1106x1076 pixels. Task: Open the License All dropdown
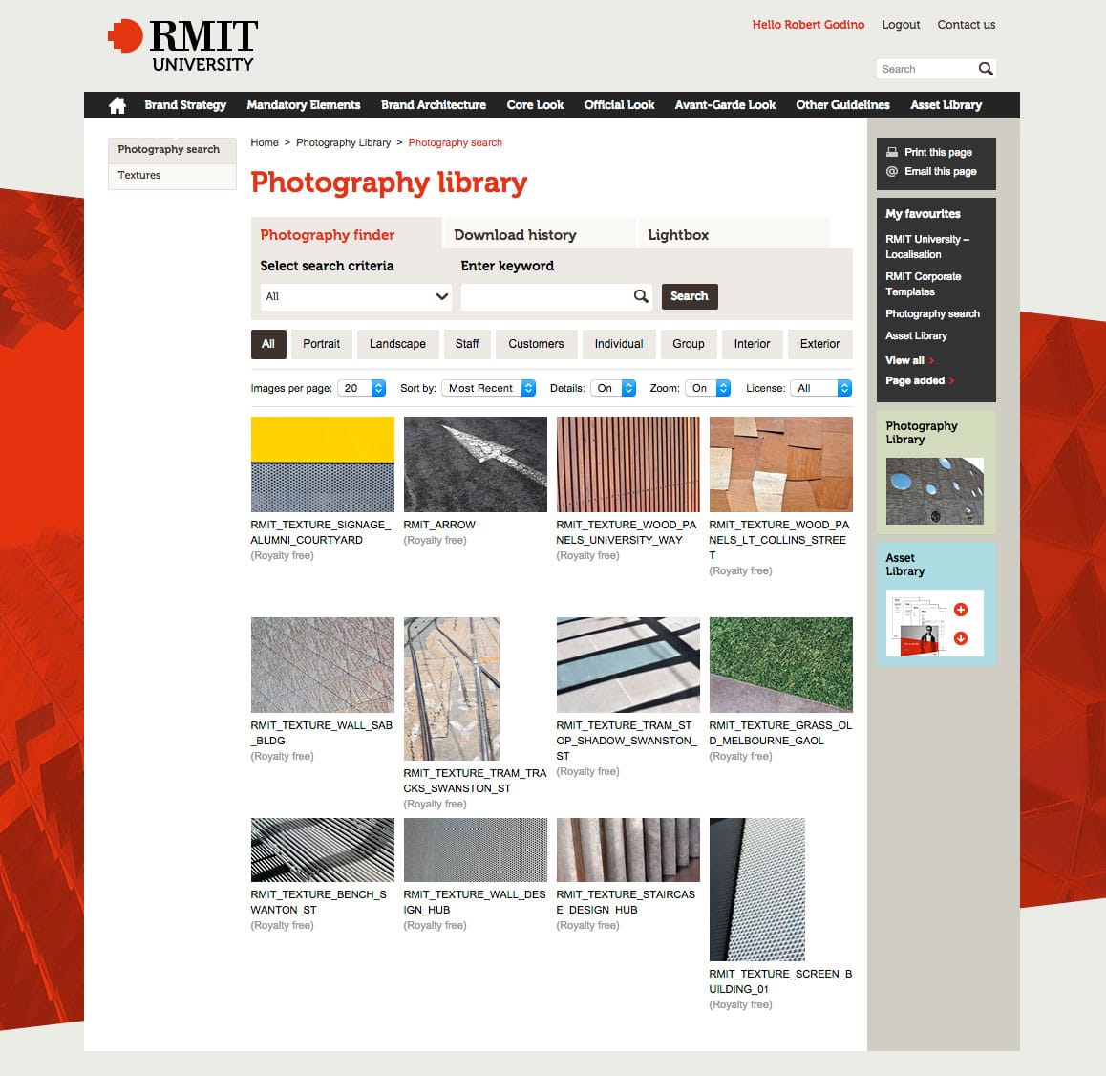pyautogui.click(x=820, y=388)
